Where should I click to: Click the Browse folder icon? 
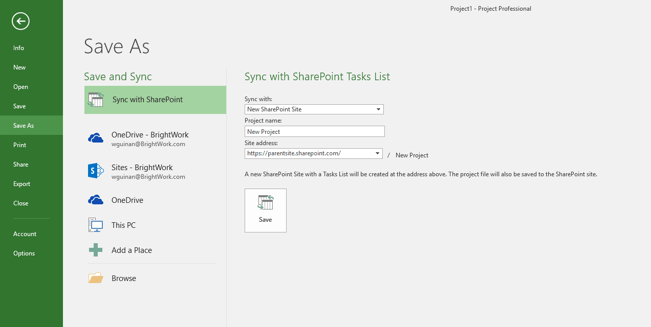(96, 278)
